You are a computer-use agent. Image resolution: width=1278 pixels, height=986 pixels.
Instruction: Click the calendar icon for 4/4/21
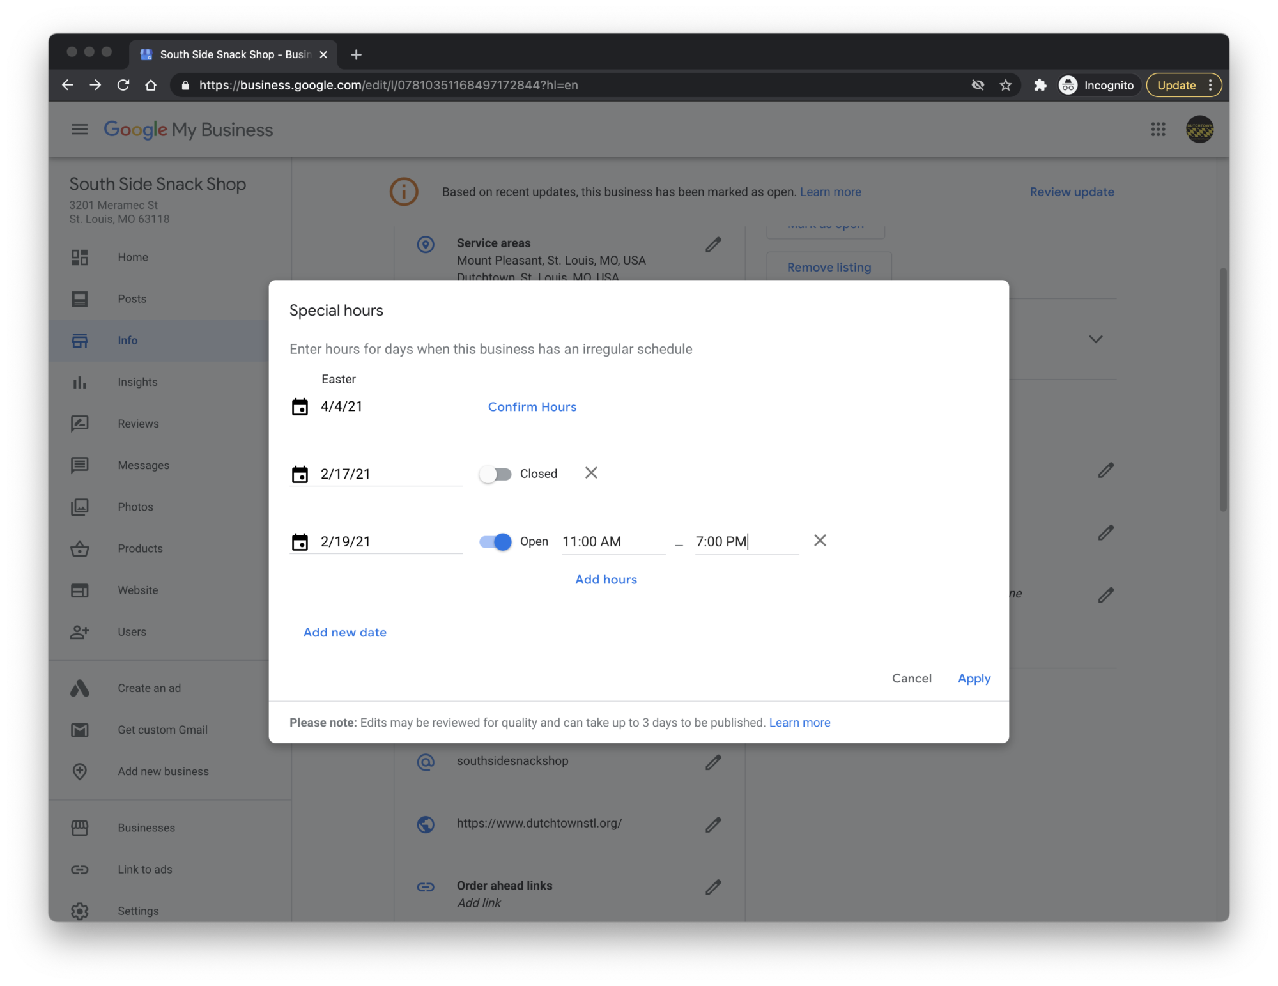point(300,407)
